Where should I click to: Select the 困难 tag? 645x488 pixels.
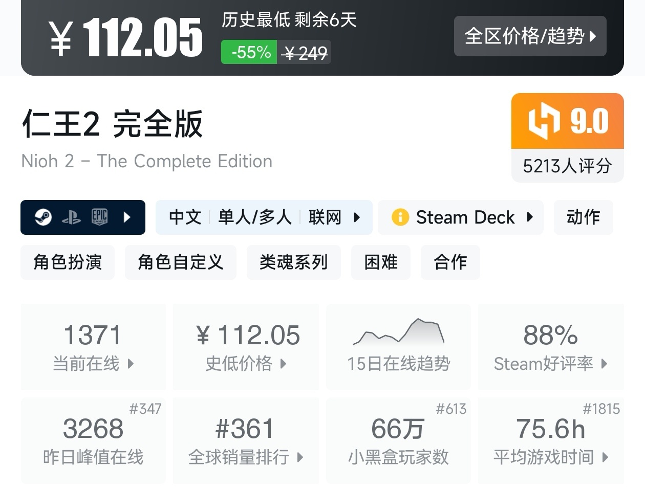(x=381, y=262)
